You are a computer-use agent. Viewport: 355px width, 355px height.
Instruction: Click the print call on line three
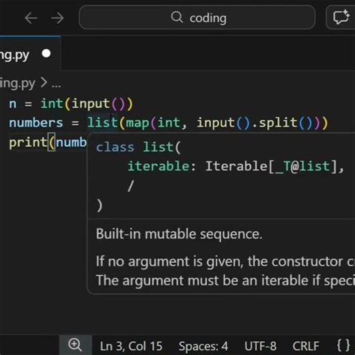pyautogui.click(x=28, y=143)
